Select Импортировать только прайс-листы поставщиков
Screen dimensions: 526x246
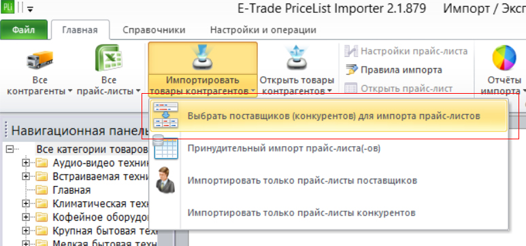329,180
